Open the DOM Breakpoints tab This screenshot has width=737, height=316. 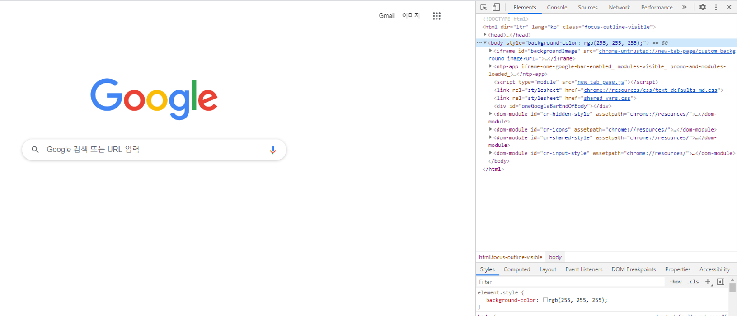pos(634,269)
